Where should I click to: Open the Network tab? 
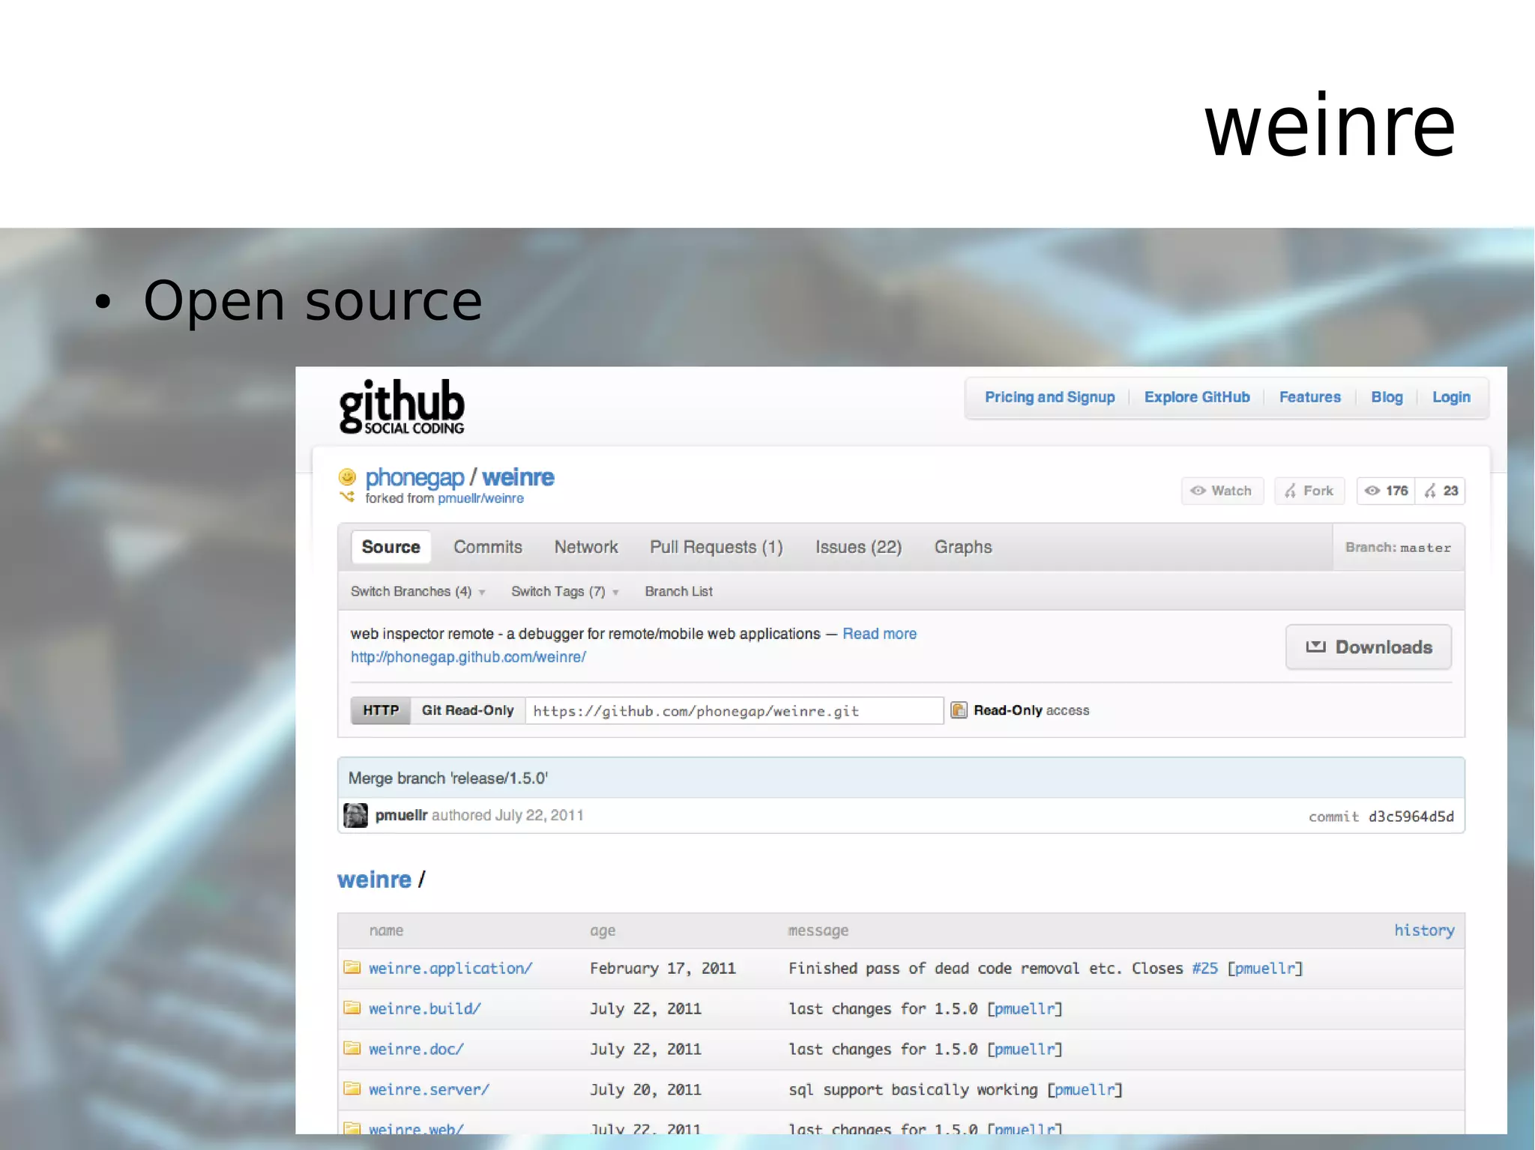click(586, 547)
